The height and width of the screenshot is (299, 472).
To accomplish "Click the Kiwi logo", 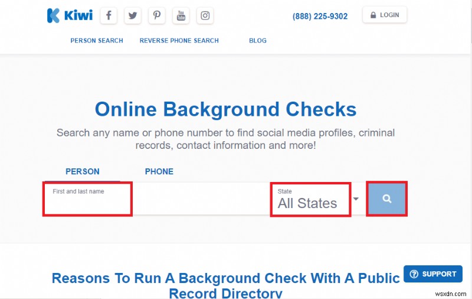I will click(70, 15).
